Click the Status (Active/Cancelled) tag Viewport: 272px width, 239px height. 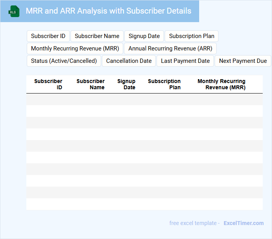[x=64, y=61]
